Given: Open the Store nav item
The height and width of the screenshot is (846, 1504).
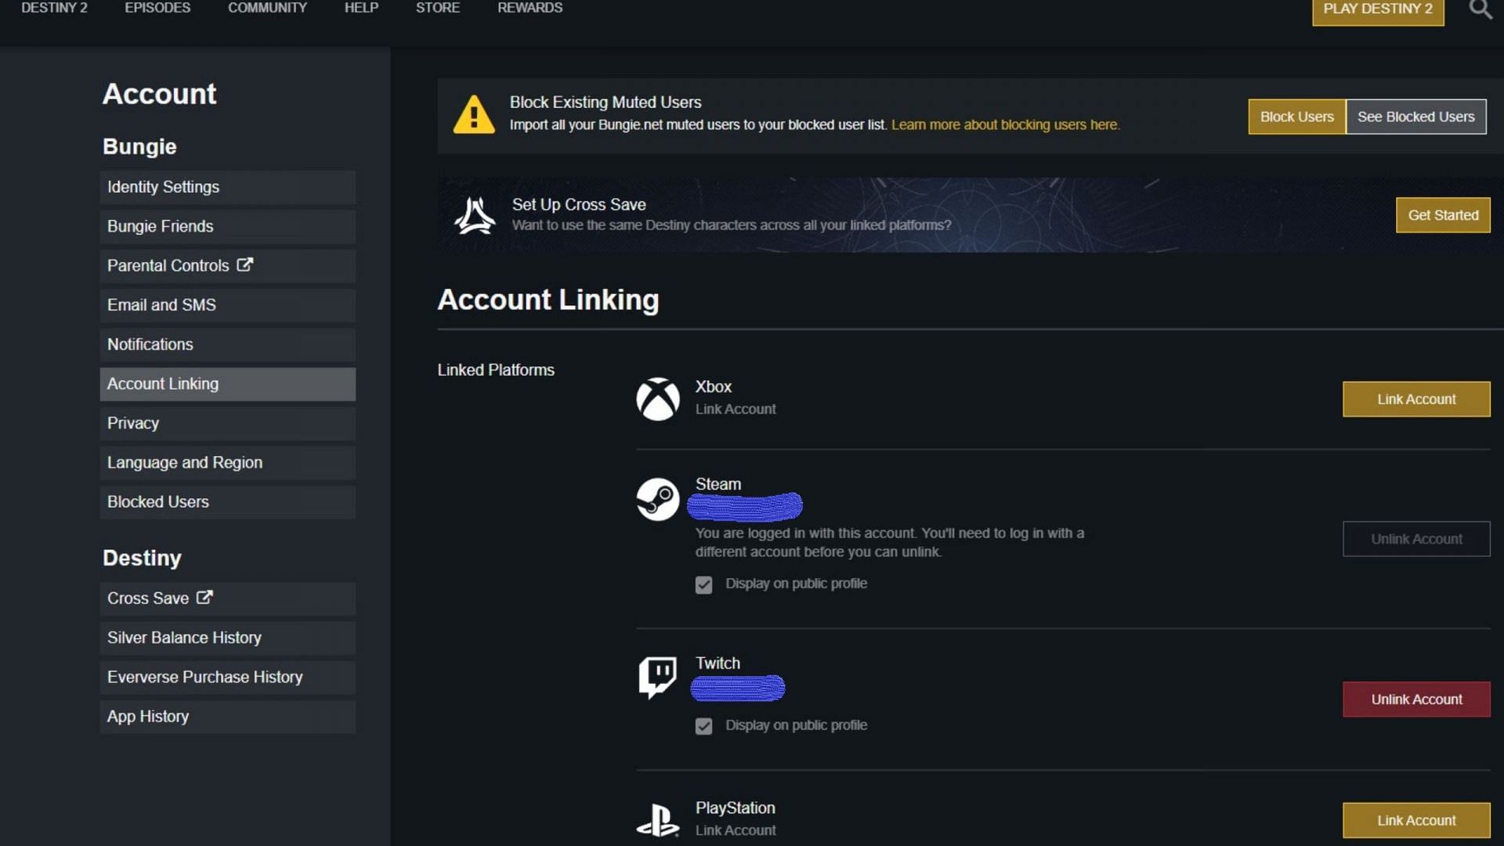Looking at the screenshot, I should point(438,8).
